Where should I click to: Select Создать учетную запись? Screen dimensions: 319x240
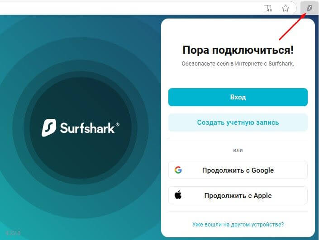tap(238, 122)
